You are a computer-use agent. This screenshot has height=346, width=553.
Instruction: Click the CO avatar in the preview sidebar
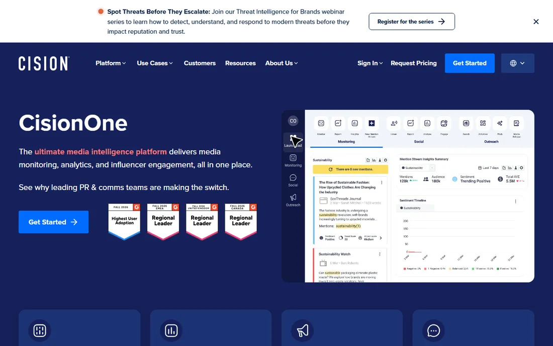tap(293, 121)
